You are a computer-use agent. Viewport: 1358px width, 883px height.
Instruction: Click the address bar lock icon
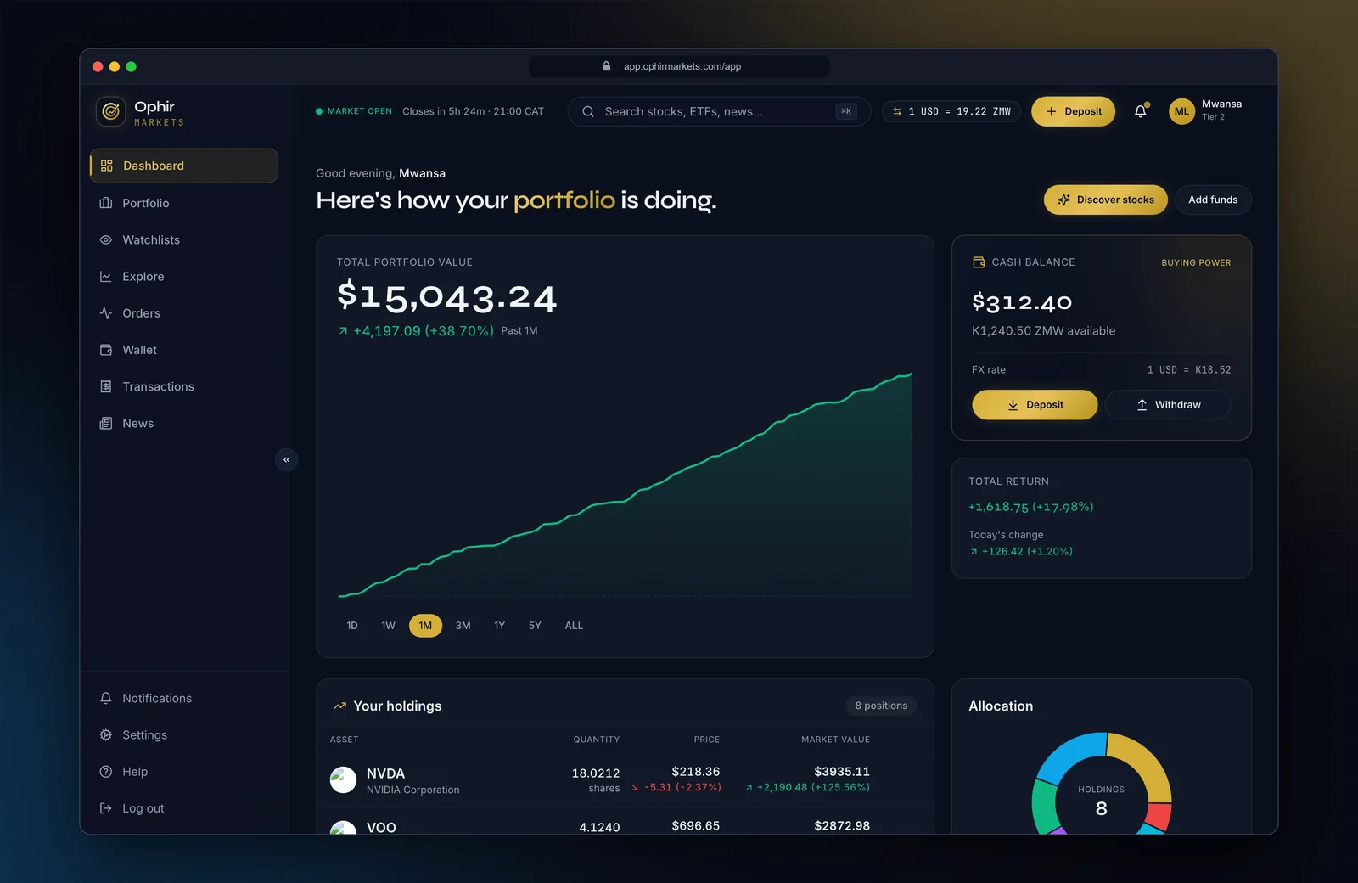606,66
